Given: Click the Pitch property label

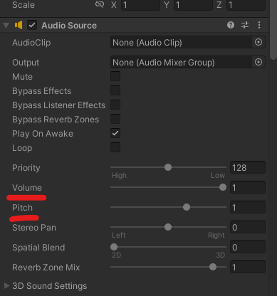Looking at the screenshot, I should coord(22,208).
